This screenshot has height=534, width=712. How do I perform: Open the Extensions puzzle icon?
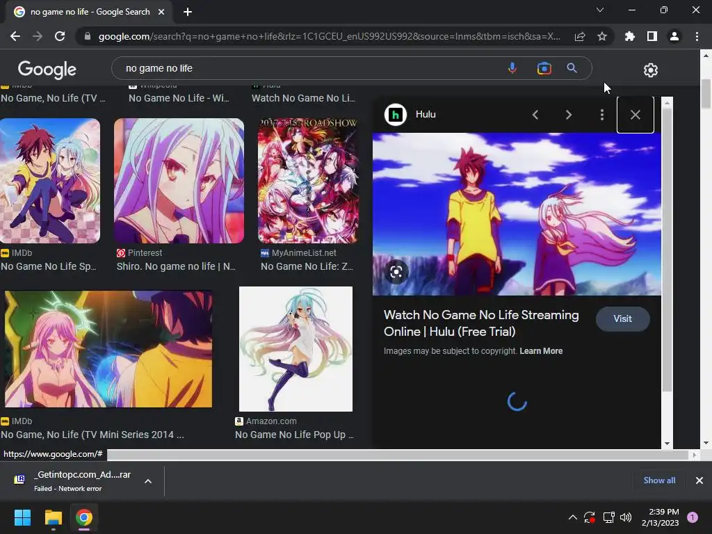click(x=629, y=36)
